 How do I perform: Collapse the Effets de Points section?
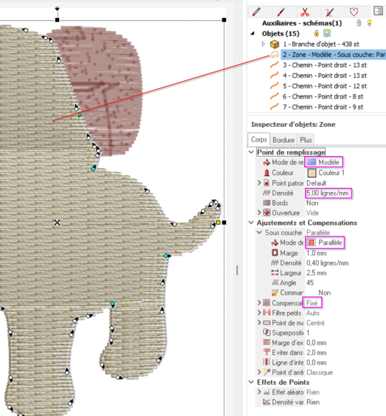252,382
